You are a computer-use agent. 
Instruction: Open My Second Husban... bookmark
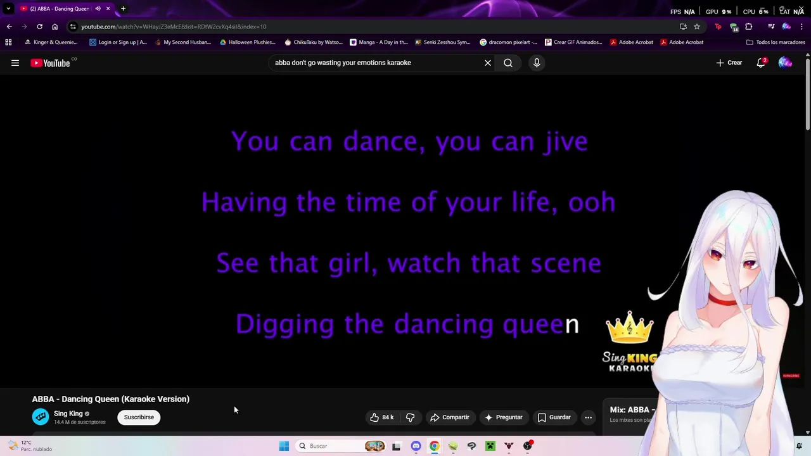click(183, 42)
